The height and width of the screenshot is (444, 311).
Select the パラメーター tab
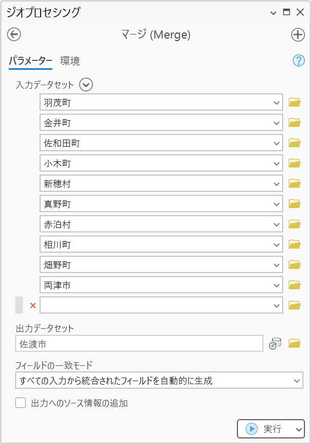(30, 61)
